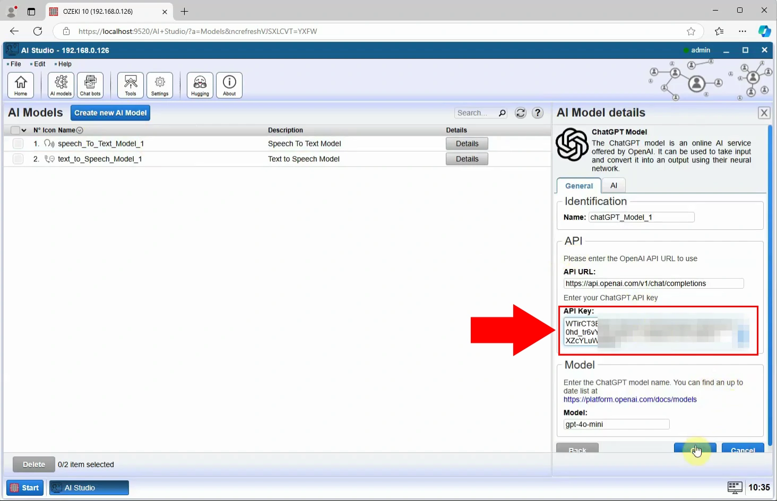The width and height of the screenshot is (777, 501).
Task: Open the Help menu
Action: (64, 64)
